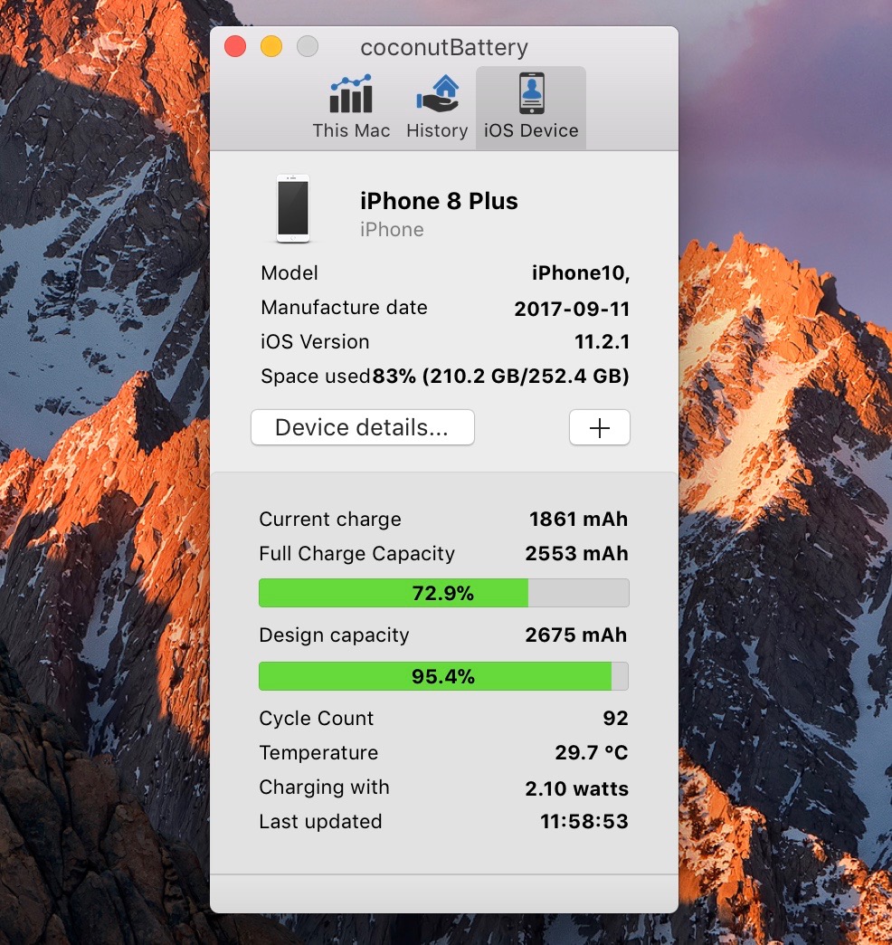Click the coconutBattery window title

pyautogui.click(x=444, y=47)
